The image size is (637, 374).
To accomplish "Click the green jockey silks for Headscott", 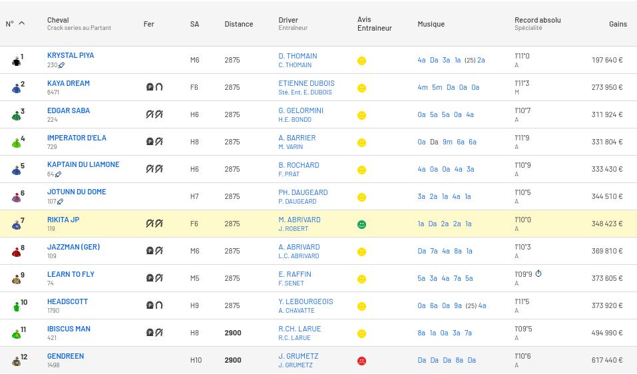I will (16, 307).
